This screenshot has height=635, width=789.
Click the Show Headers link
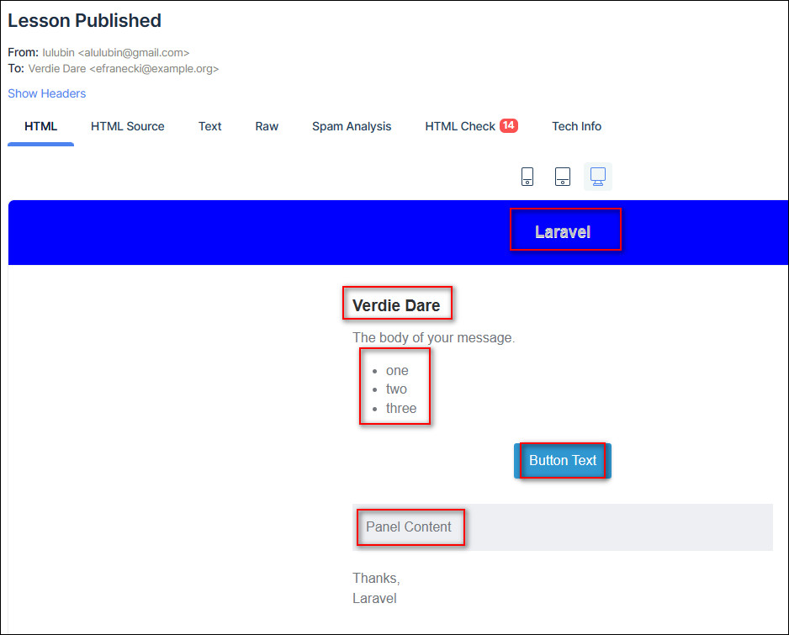(x=47, y=93)
